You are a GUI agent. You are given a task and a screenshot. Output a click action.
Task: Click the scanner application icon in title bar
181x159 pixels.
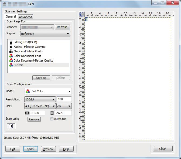click(x=4, y=4)
